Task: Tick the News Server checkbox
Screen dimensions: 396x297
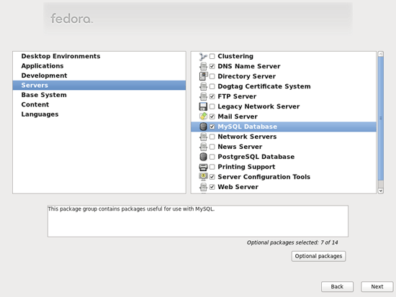Action: point(212,147)
